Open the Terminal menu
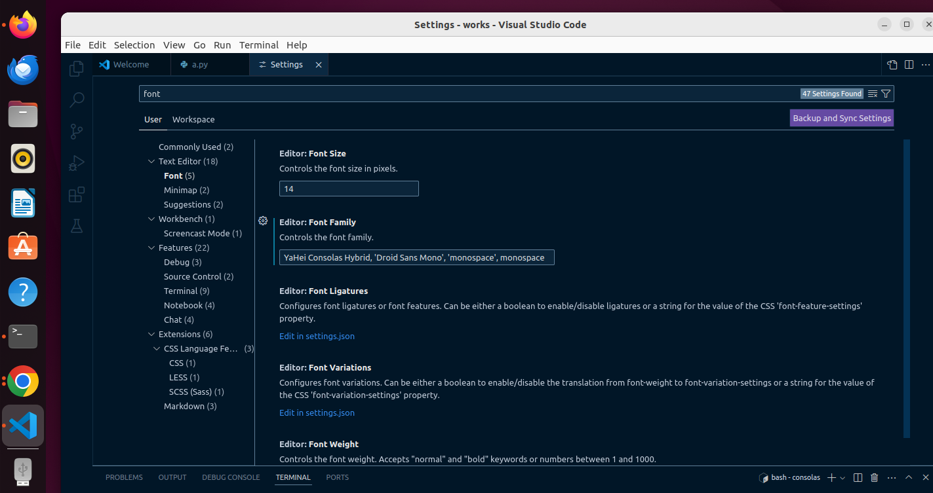Image resolution: width=933 pixels, height=493 pixels. coord(259,45)
